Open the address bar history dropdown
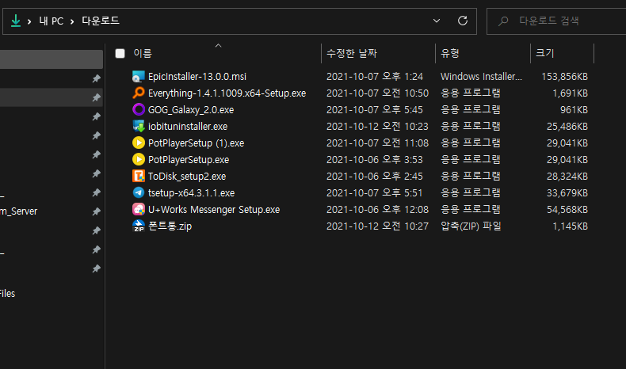Viewport: 626px width, 369px height. tap(437, 21)
